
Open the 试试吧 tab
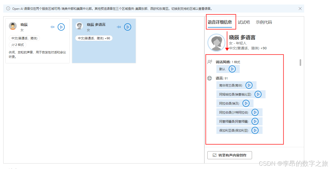tap(244, 22)
